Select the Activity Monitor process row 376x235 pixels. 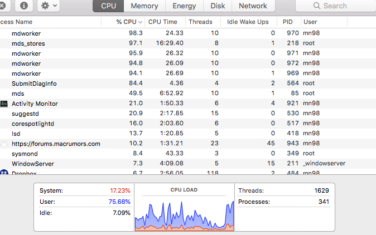(188, 104)
